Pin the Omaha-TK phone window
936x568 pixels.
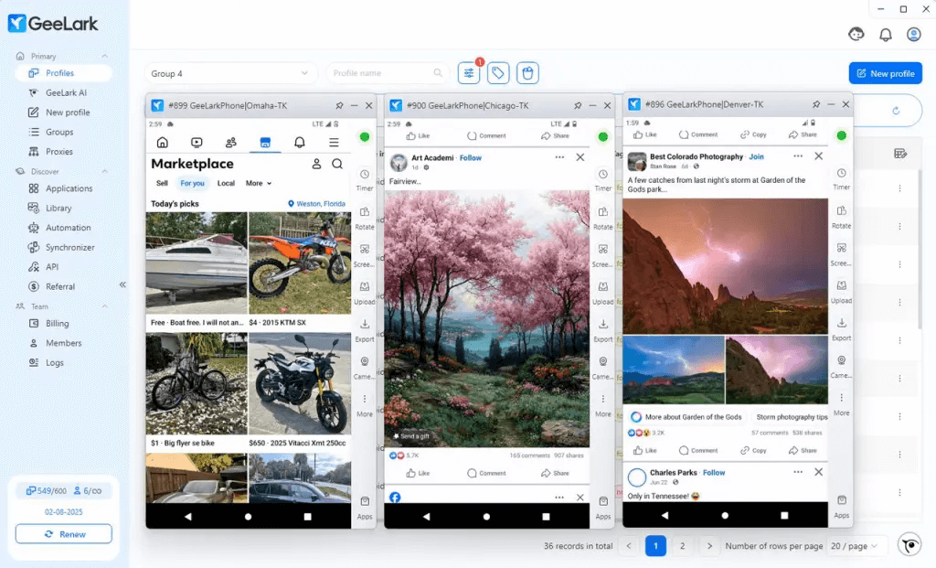[339, 105]
